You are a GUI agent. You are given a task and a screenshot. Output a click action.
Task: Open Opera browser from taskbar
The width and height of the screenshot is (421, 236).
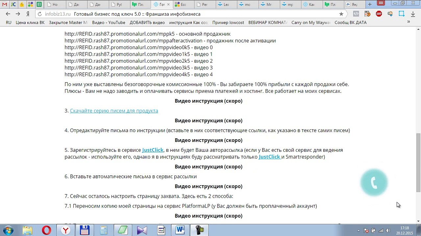tap(46, 230)
